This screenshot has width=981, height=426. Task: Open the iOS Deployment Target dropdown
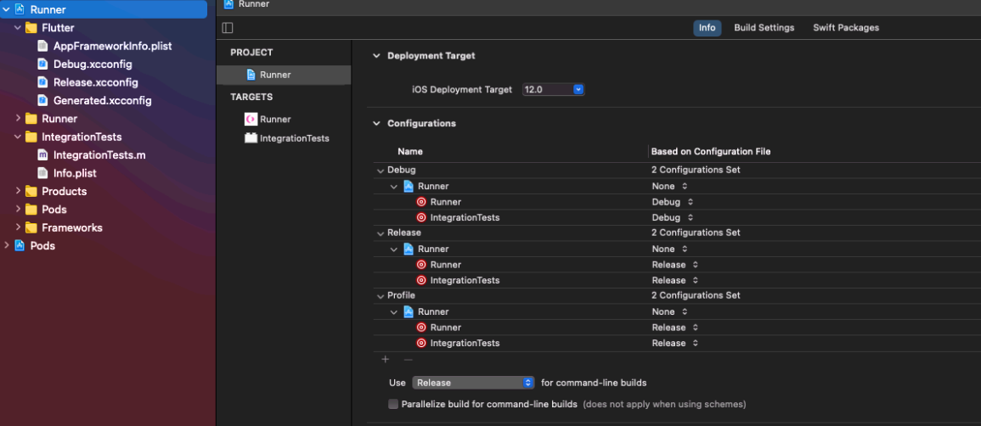coord(553,90)
